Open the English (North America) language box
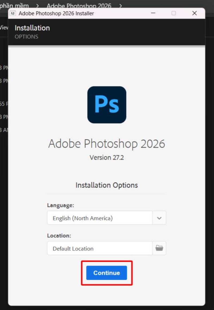The height and width of the screenshot is (310, 214). [x=100, y=218]
